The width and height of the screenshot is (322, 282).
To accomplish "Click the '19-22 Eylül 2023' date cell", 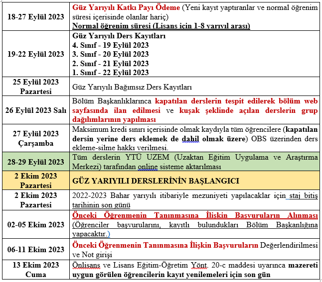I will tap(35, 54).
